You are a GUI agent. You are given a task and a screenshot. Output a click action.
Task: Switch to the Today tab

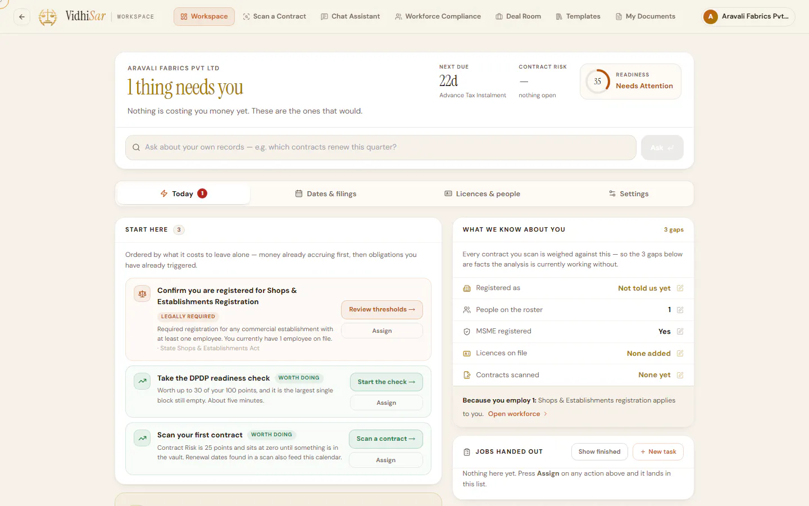click(183, 194)
